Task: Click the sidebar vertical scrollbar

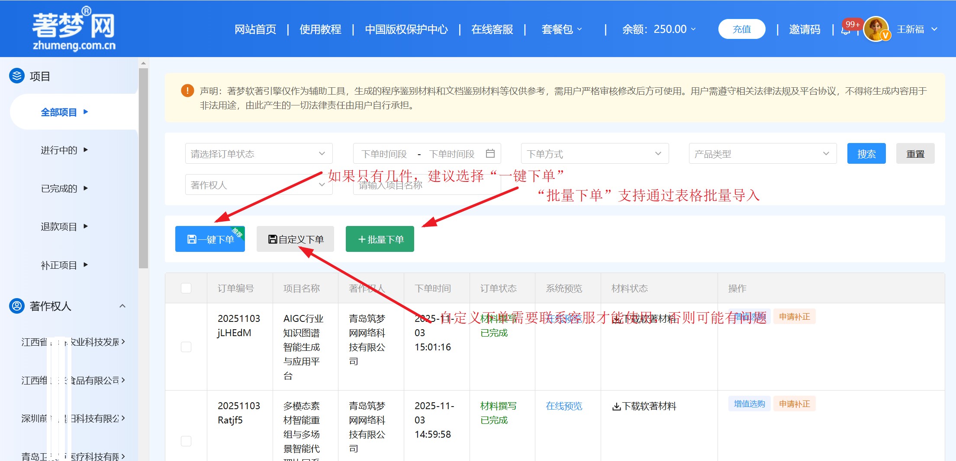Action: 143,169
